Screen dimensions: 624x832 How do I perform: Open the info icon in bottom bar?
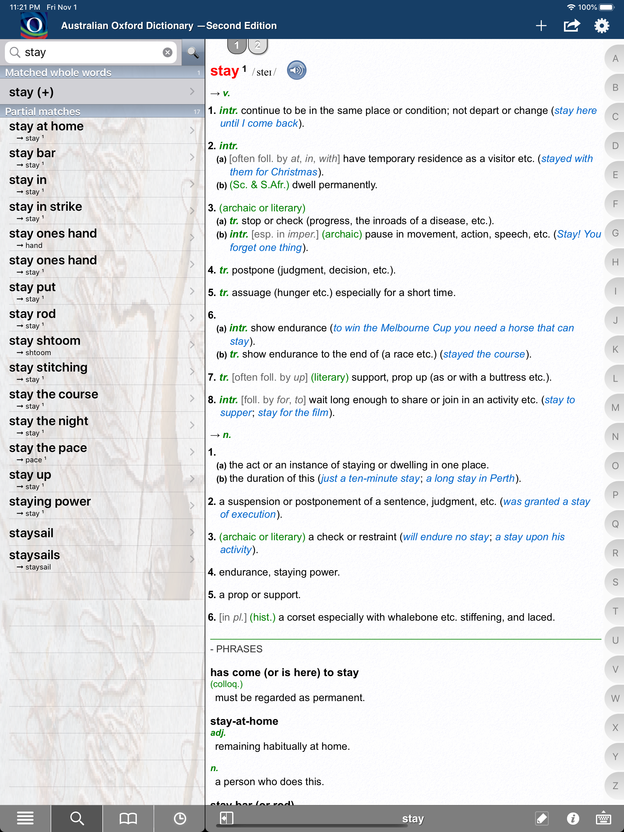[573, 818]
